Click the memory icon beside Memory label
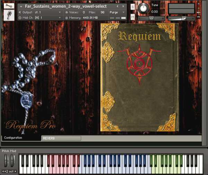 67,18
